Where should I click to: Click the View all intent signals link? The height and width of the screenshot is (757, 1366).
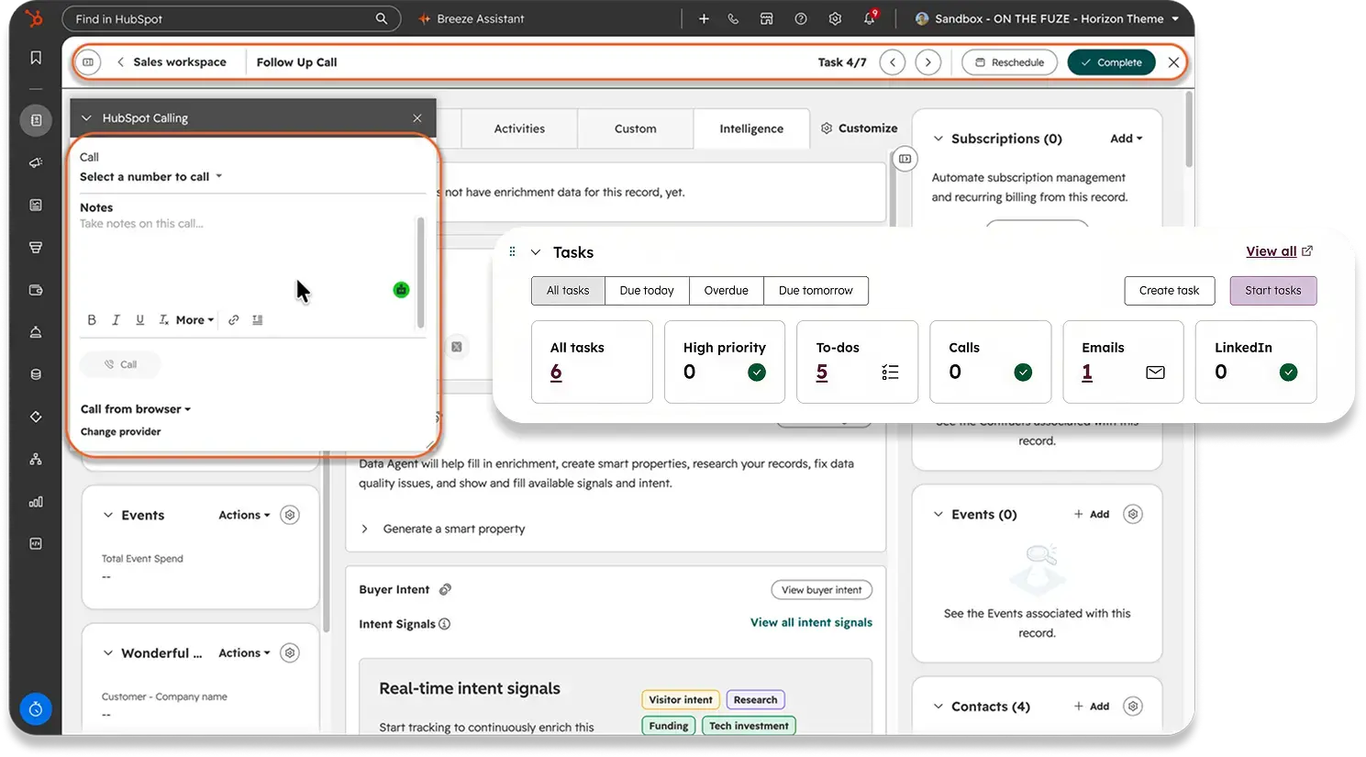click(811, 622)
